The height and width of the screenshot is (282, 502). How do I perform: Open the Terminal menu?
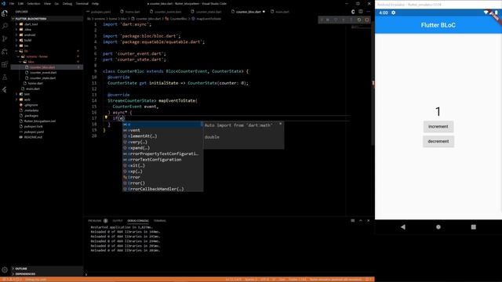click(x=82, y=3)
